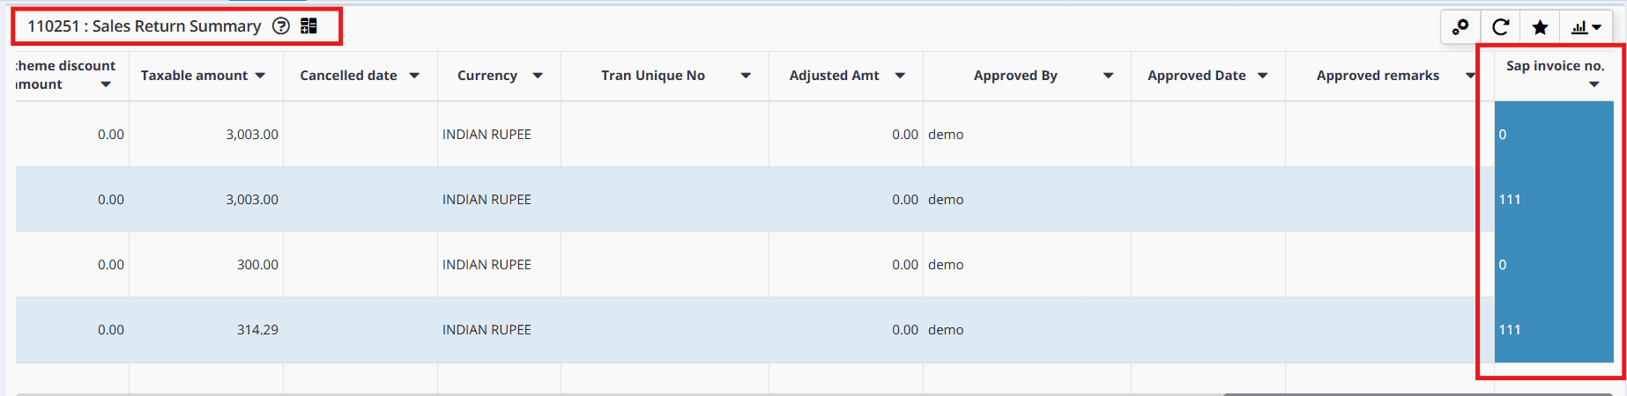The width and height of the screenshot is (1627, 396).
Task: Open Approved By column dropdown arrow
Action: tap(1108, 76)
